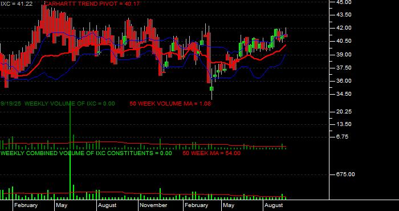Click the CARHARTT TREND PIVOT = 40.17 label

point(92,4)
